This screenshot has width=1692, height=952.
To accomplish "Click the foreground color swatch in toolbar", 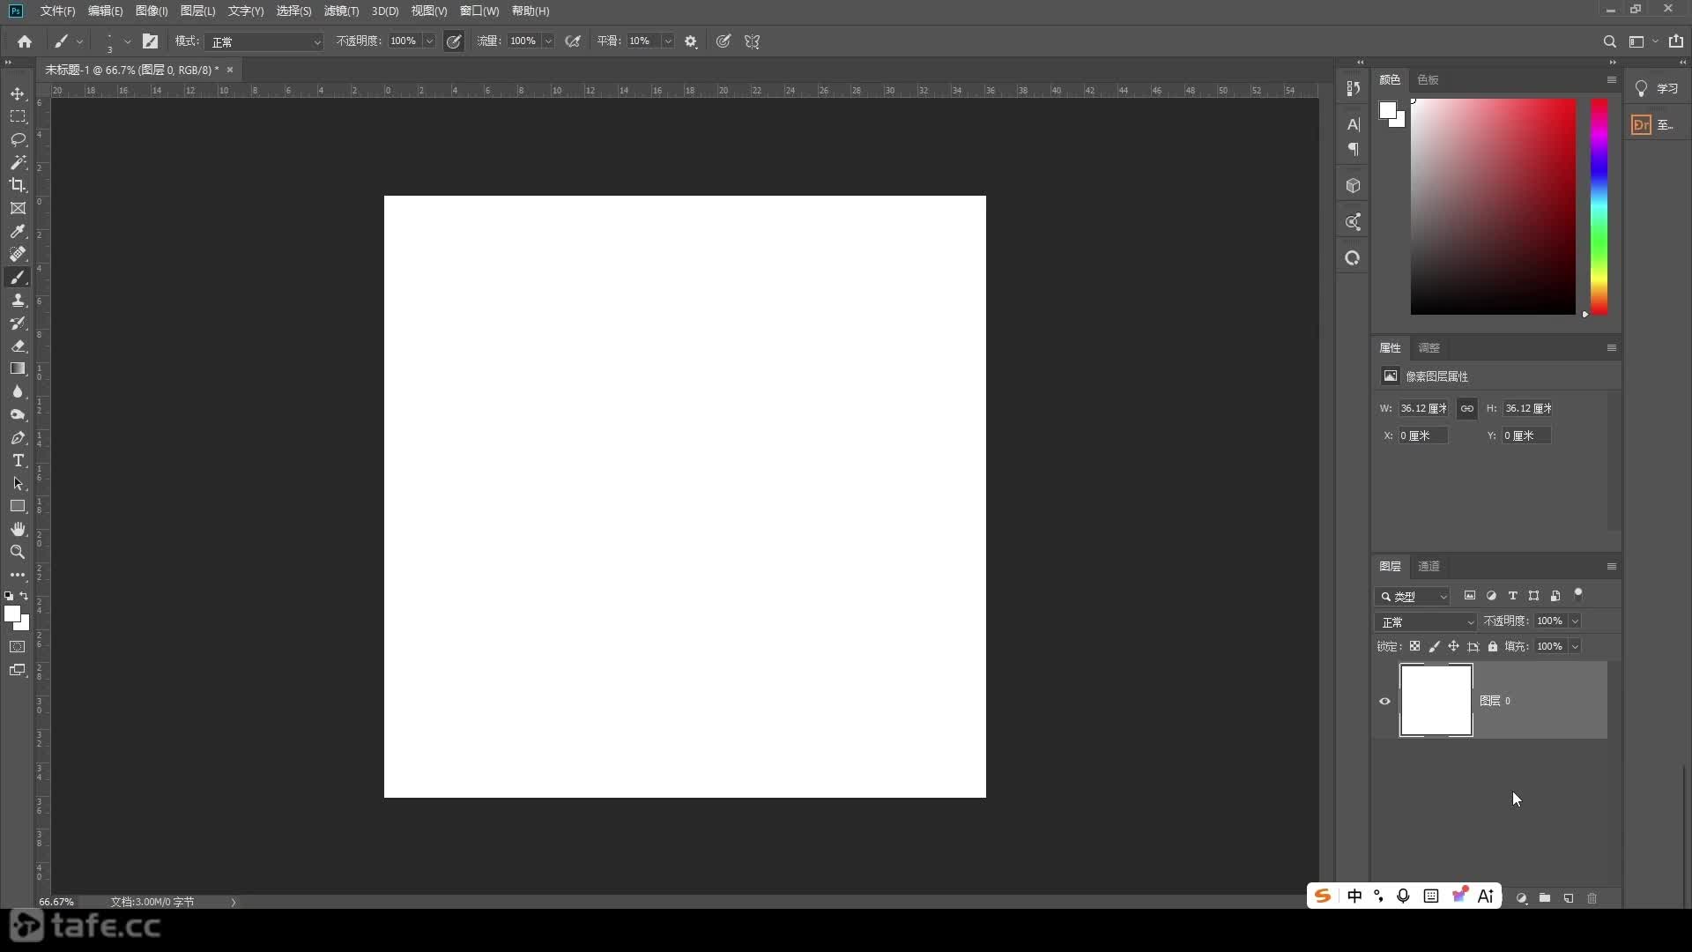I will (x=12, y=614).
